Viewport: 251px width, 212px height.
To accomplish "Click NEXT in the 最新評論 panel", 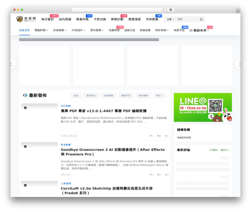I will point(225,150).
